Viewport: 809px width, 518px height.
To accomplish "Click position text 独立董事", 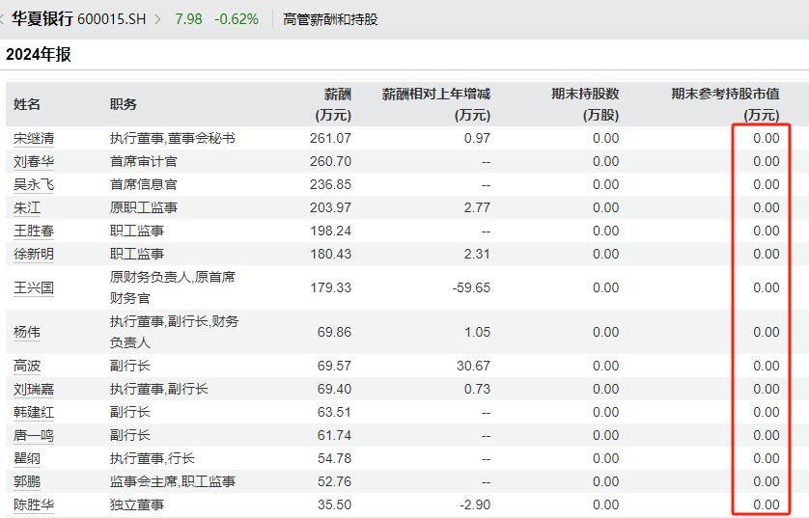I will [137, 504].
